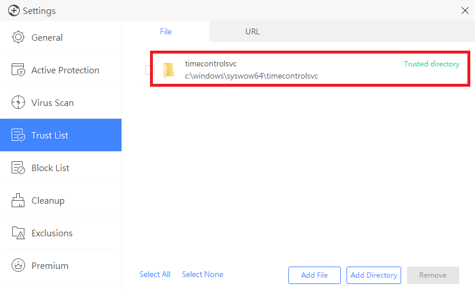This screenshot has width=475, height=291.
Task: Click the greyed Remove button
Action: [x=433, y=275]
